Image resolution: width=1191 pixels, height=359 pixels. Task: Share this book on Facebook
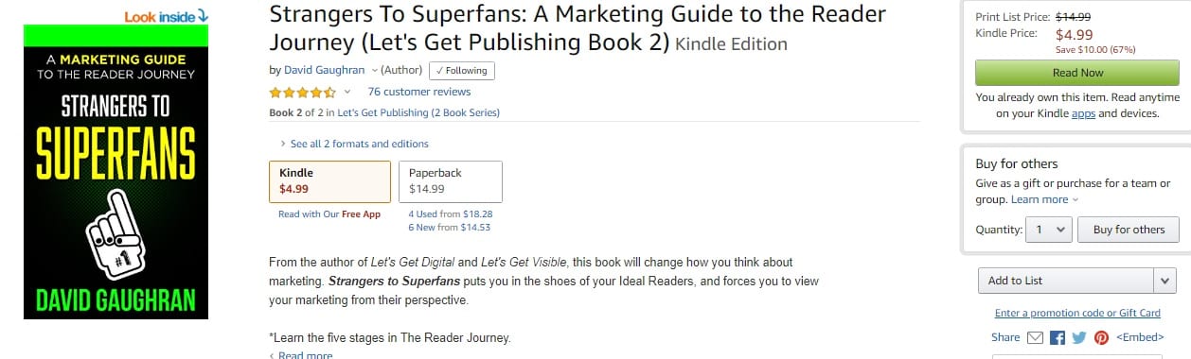(x=1058, y=337)
